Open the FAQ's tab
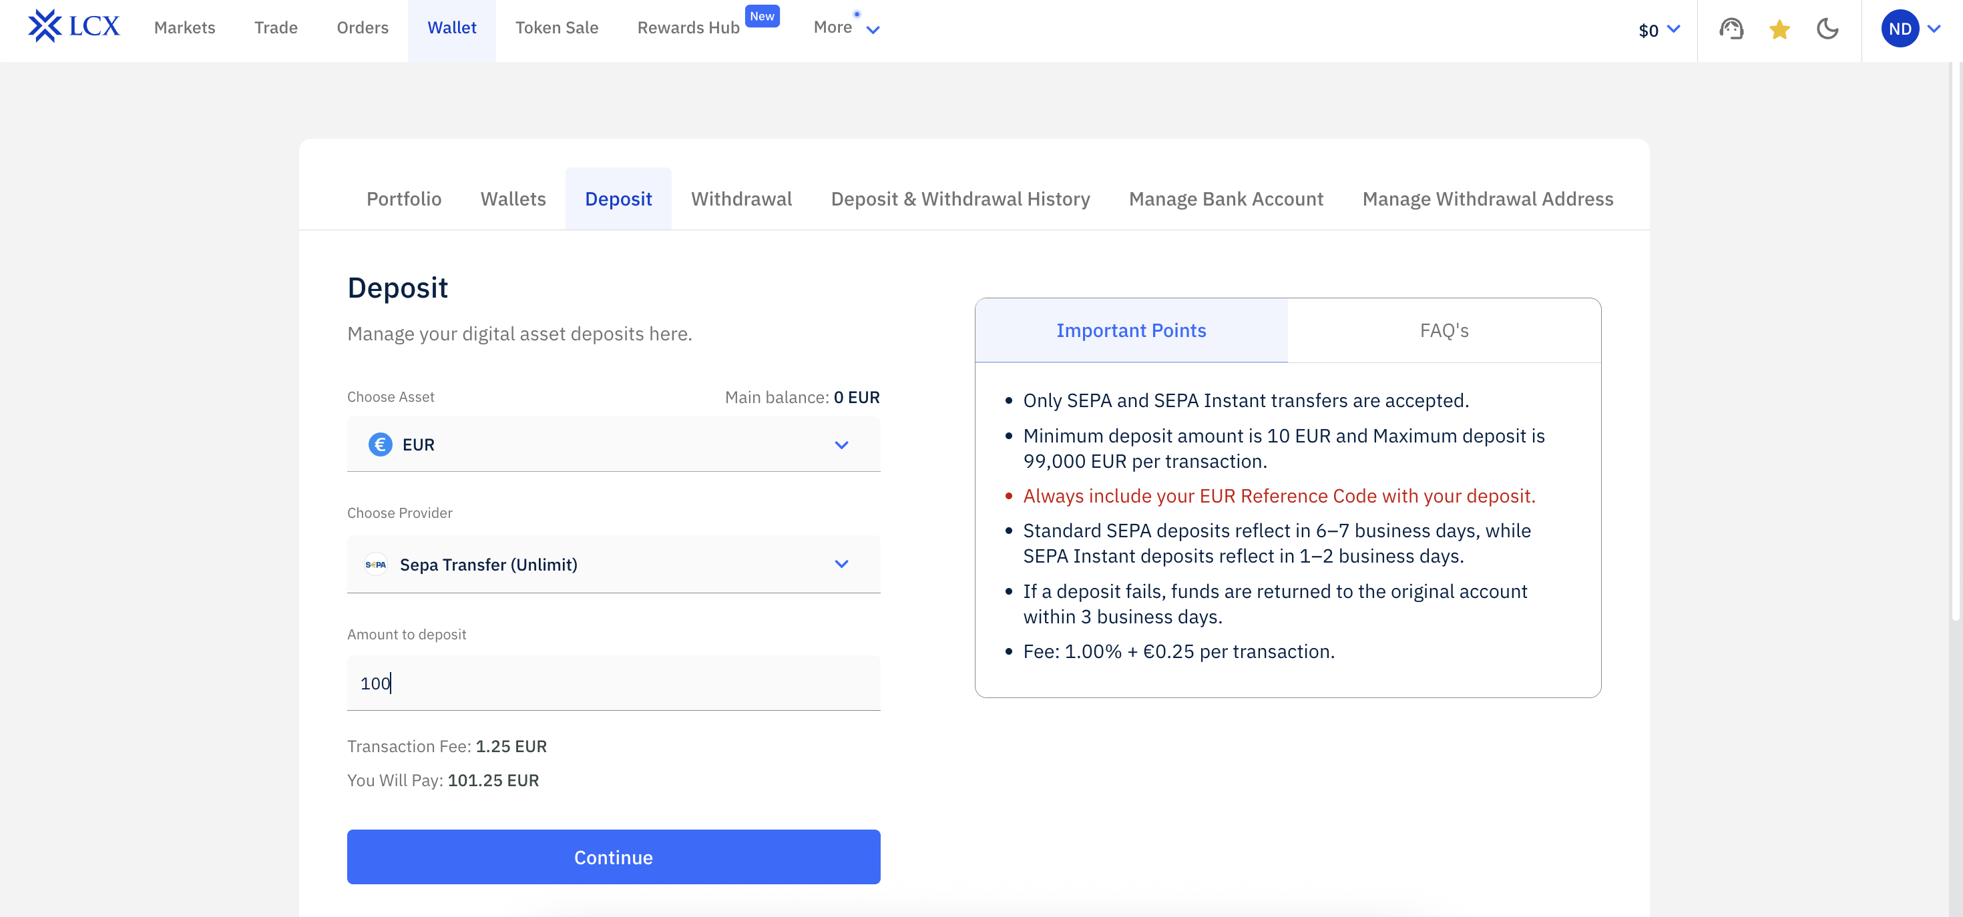1963x917 pixels. click(x=1444, y=330)
